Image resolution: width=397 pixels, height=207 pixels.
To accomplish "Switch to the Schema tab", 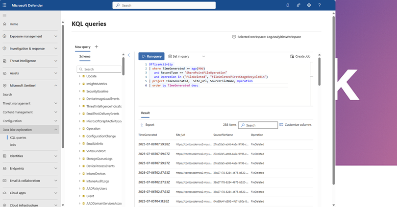I will point(85,56).
